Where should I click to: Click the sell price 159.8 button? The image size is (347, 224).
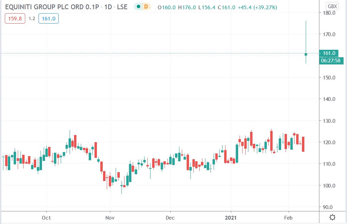pos(15,18)
